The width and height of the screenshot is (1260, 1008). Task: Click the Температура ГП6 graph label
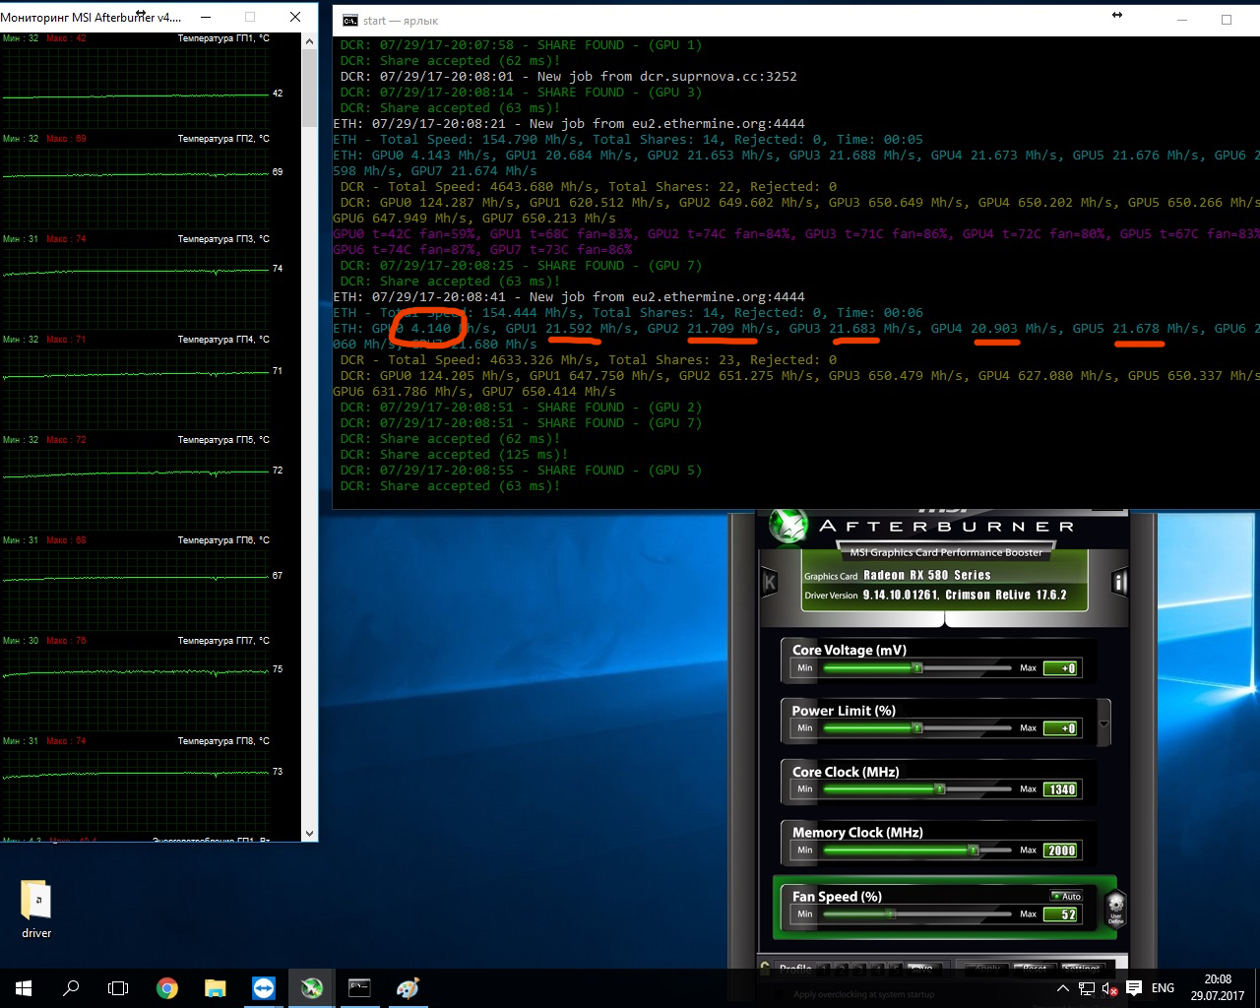[x=223, y=540]
